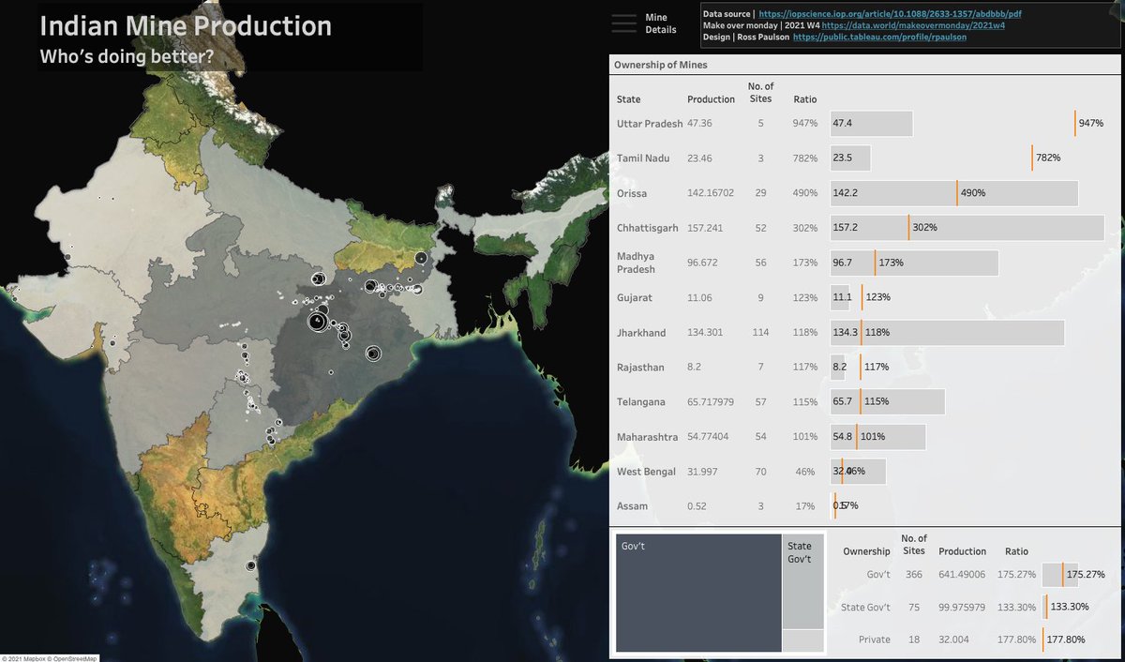The width and height of the screenshot is (1125, 662).
Task: Click the Gov't ownership row label
Action: (x=878, y=574)
